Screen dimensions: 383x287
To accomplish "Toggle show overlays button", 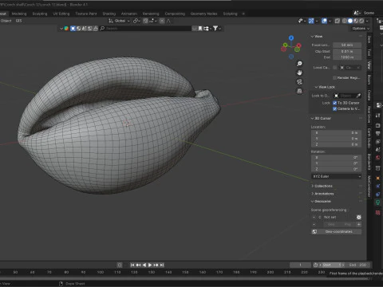I will pos(324,21).
